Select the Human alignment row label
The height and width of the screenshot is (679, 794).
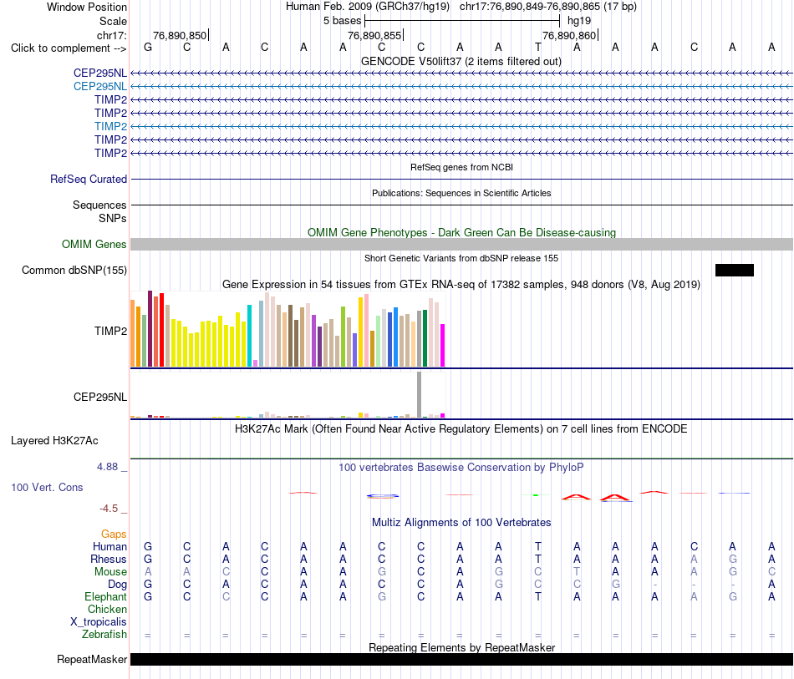click(109, 546)
